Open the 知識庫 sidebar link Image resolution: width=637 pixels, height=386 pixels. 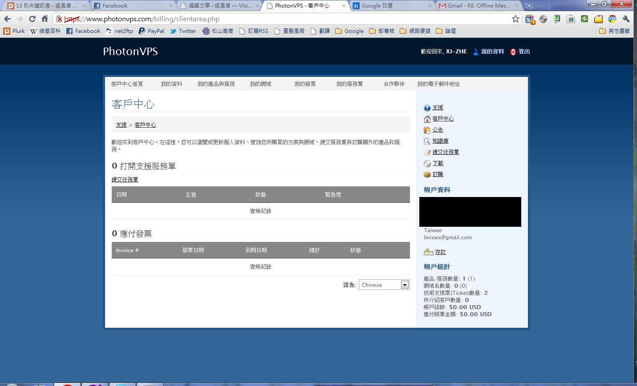[440, 141]
